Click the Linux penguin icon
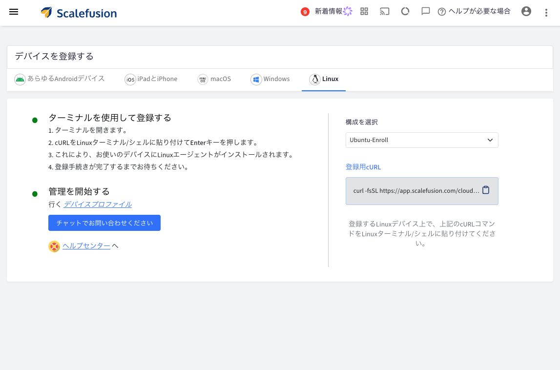 (x=314, y=79)
